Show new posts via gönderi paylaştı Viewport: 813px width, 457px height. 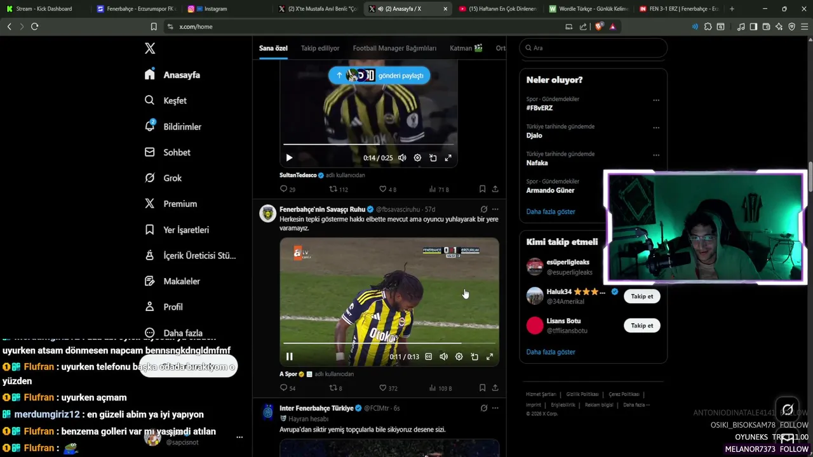(x=379, y=76)
